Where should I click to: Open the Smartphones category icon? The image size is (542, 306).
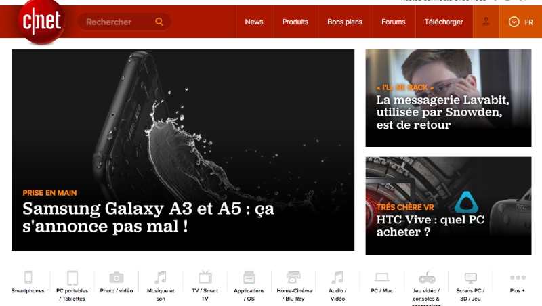pyautogui.click(x=28, y=278)
